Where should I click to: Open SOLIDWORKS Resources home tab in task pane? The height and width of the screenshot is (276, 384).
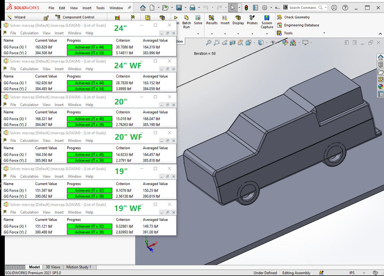(380, 57)
